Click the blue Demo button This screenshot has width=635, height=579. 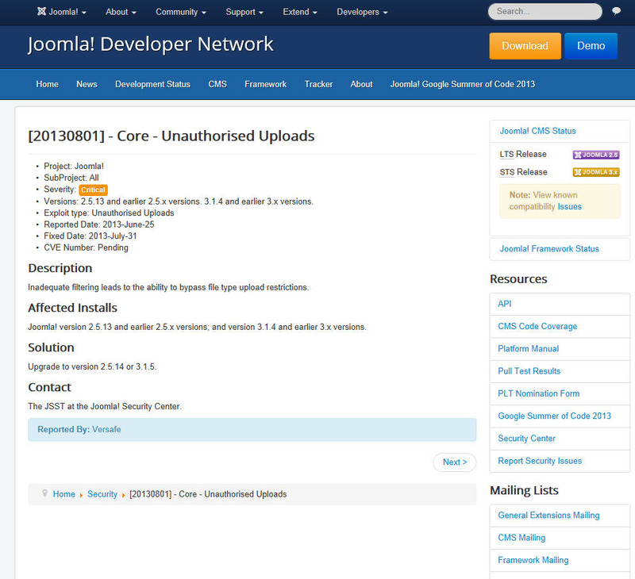591,46
